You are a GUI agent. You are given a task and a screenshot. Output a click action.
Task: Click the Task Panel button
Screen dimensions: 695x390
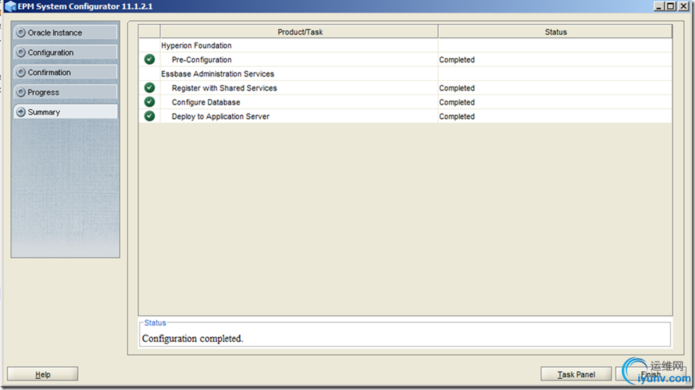(576, 374)
